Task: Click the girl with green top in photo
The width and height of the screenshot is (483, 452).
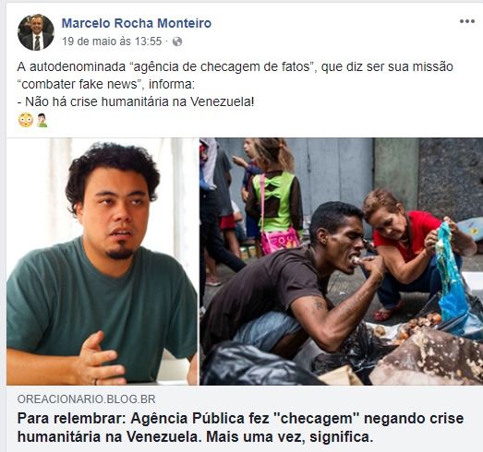Action: (274, 196)
